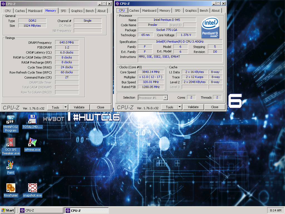Select the wPrime.exe desktop icon
Screen dimensions: 285x214
(32, 145)
